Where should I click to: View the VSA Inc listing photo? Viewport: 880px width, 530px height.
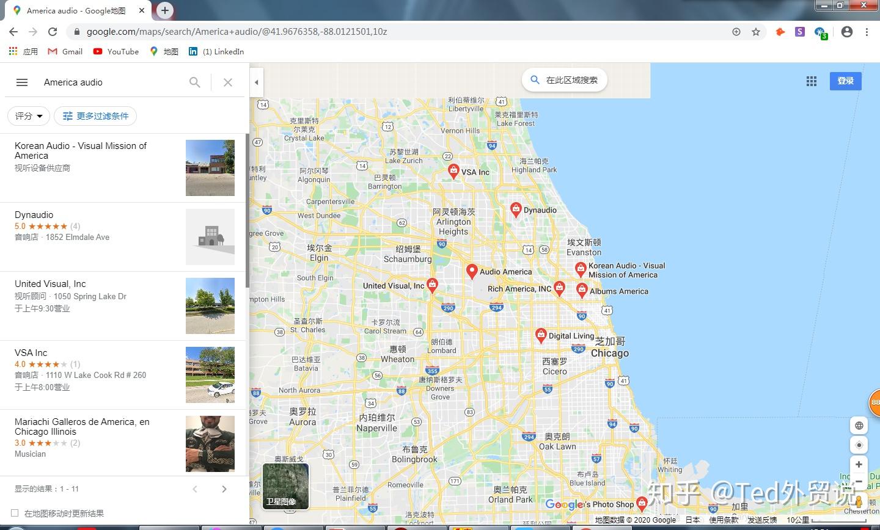(210, 375)
